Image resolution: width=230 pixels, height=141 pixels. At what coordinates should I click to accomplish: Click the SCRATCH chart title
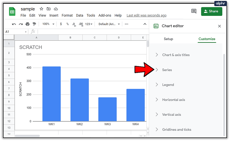[x=31, y=47]
